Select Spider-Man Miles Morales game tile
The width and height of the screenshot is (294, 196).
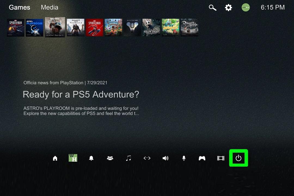point(16,27)
